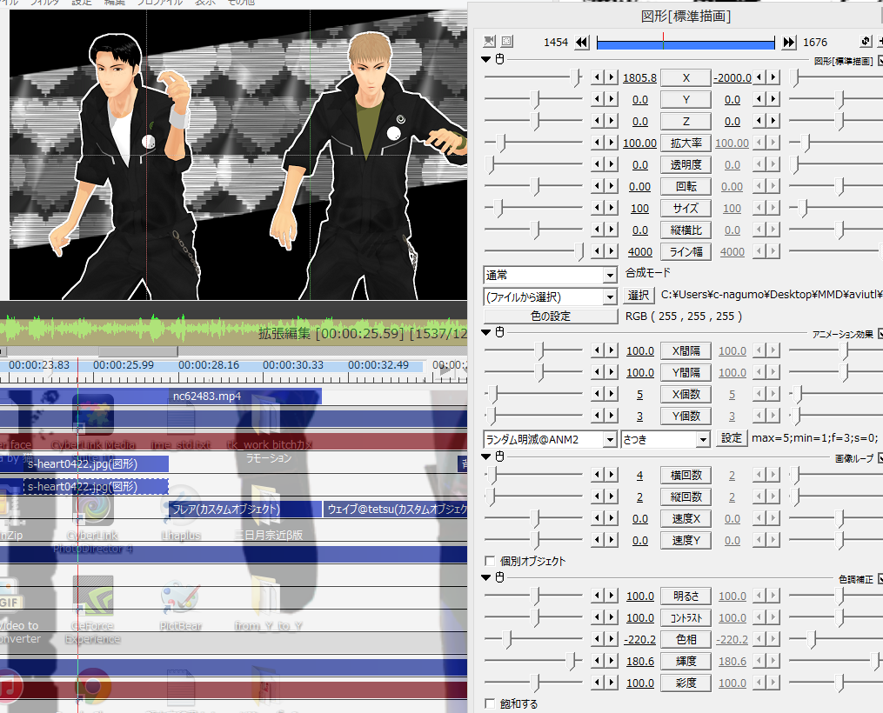883x713 pixels.
Task: Decrease X end value -2000.0 with left arrow
Action: tap(759, 77)
